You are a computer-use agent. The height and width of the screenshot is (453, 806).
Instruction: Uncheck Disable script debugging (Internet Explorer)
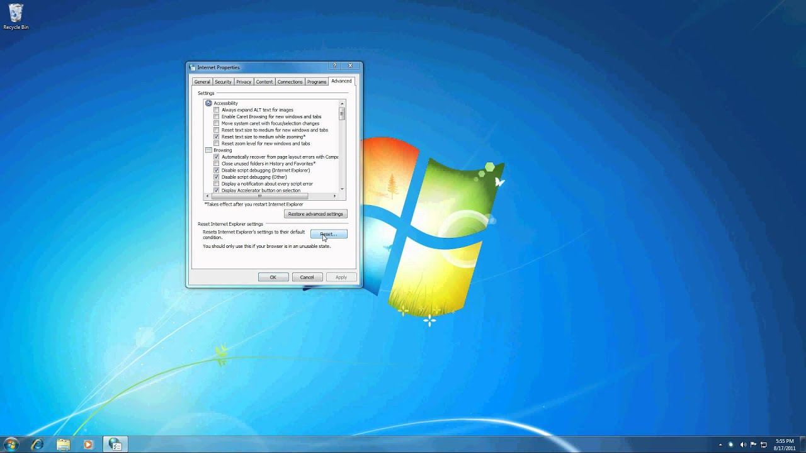click(x=217, y=171)
